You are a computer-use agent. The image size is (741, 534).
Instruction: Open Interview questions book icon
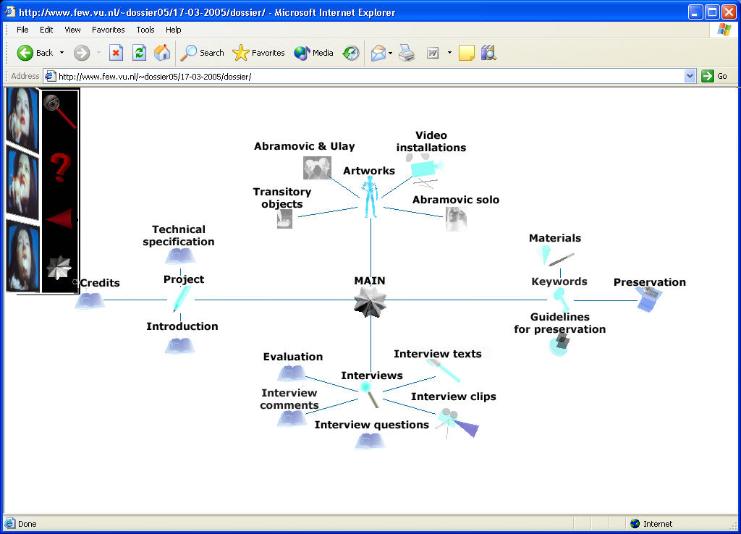(x=370, y=441)
